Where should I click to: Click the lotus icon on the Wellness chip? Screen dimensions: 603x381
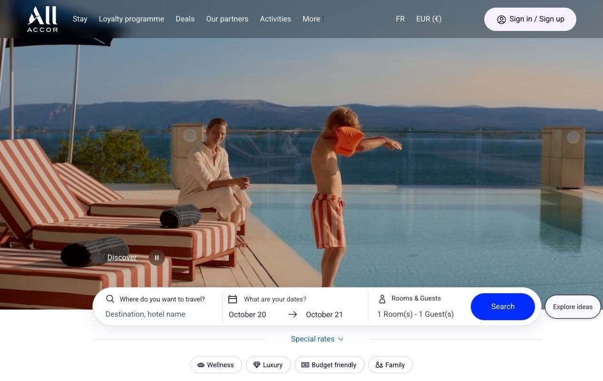tap(201, 365)
